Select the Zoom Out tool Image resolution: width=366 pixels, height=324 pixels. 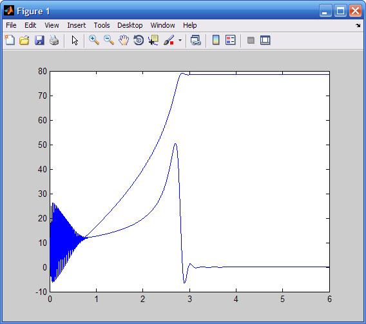click(109, 40)
